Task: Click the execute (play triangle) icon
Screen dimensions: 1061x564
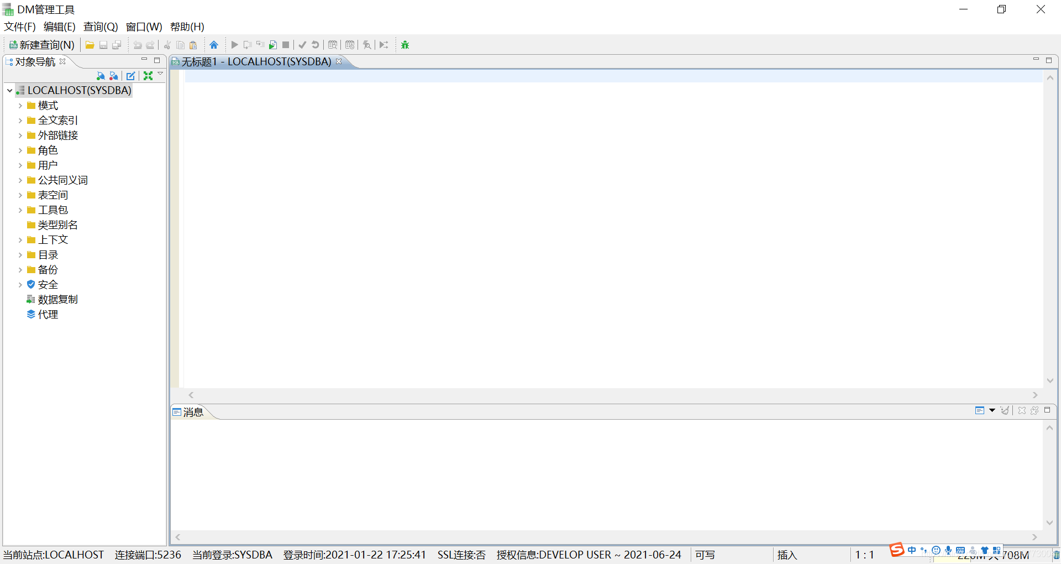Action: click(234, 45)
